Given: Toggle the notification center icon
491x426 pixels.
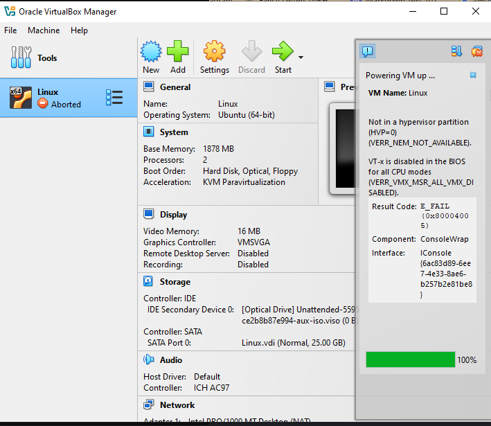Looking at the screenshot, I should coord(367,51).
